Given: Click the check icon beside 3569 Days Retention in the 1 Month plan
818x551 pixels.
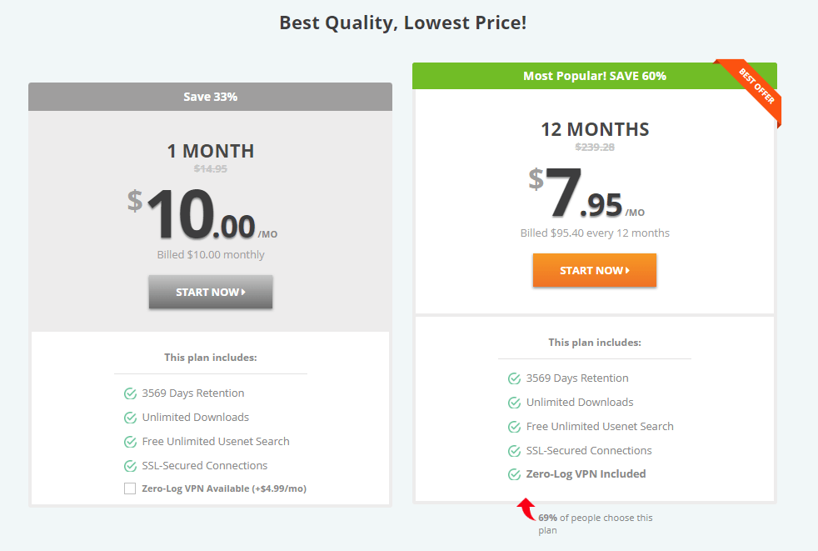Looking at the screenshot, I should click(130, 393).
